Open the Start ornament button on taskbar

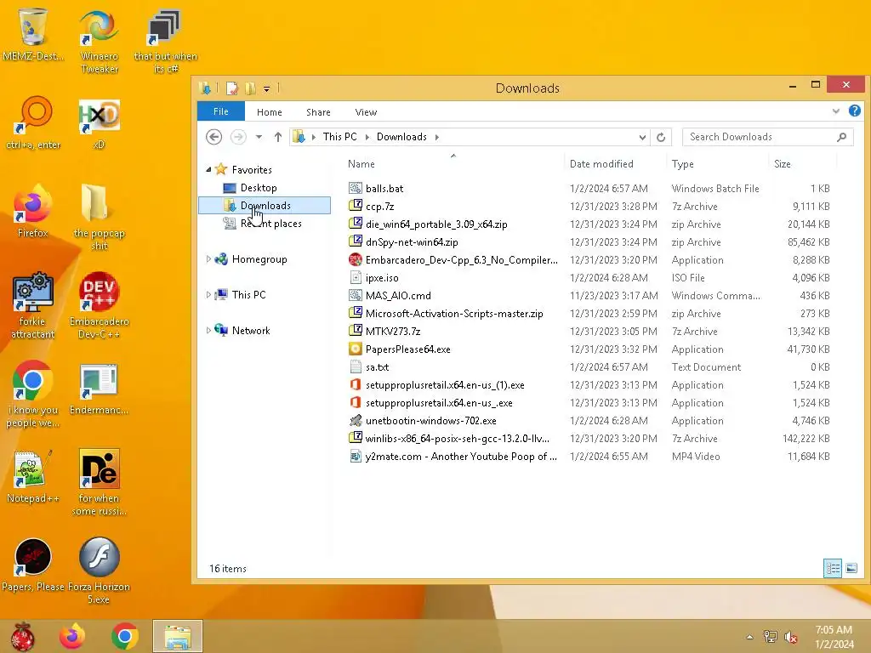[22, 636]
